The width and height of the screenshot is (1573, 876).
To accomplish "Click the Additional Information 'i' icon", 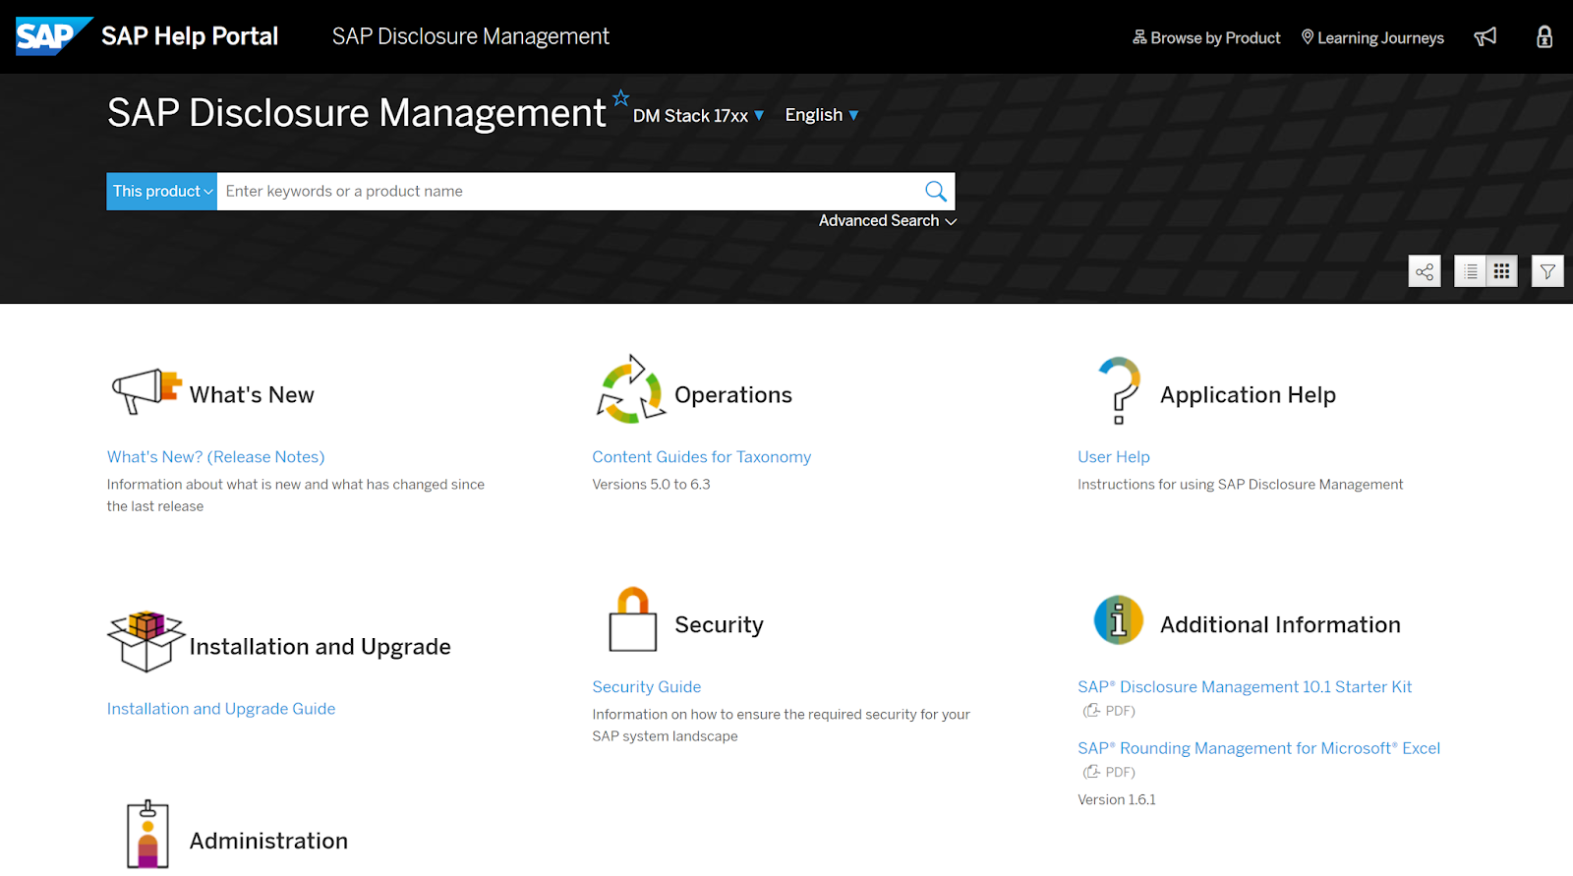I will (x=1119, y=619).
